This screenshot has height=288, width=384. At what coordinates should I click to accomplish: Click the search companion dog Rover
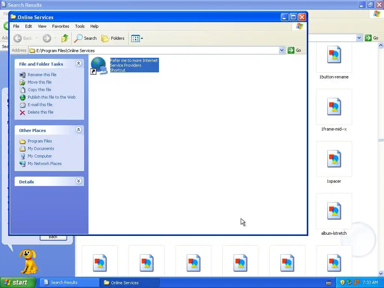28,262
